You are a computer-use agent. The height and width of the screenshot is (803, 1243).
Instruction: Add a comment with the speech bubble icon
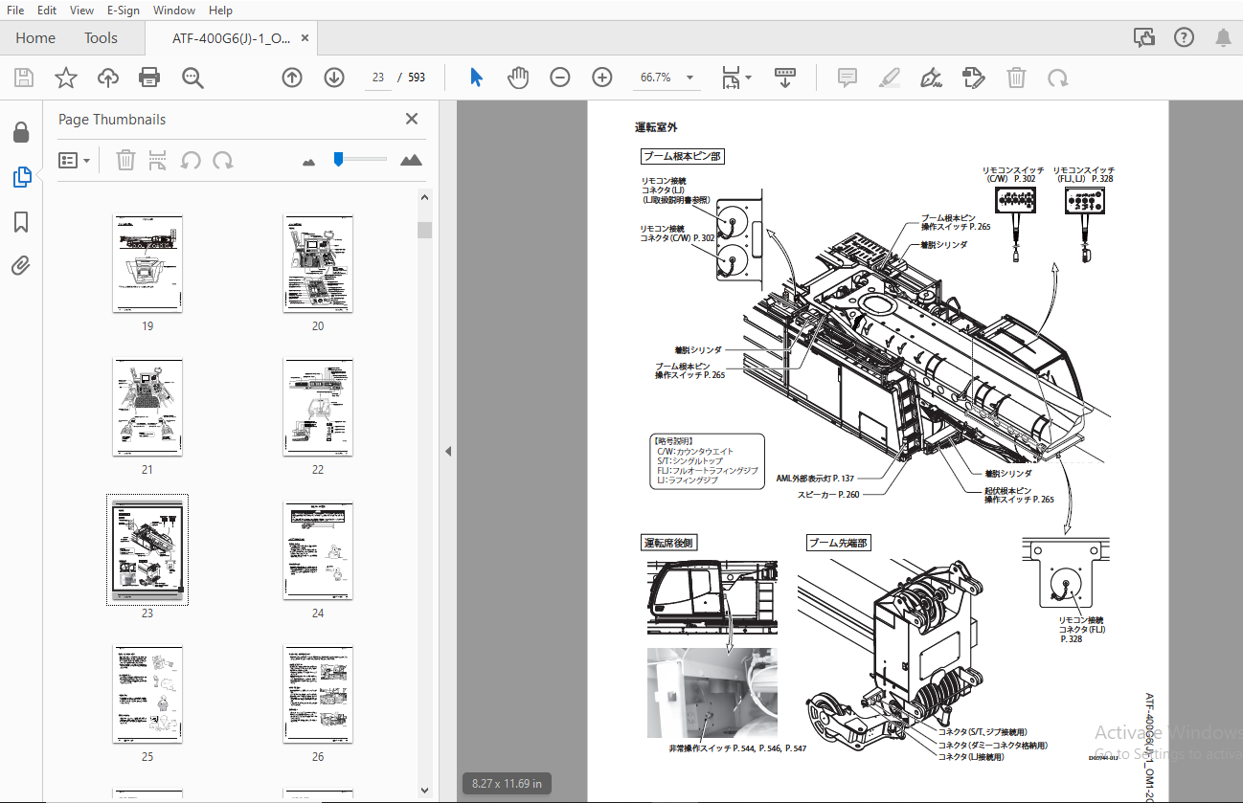click(847, 78)
